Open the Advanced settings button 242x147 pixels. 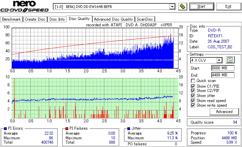coord(224,112)
